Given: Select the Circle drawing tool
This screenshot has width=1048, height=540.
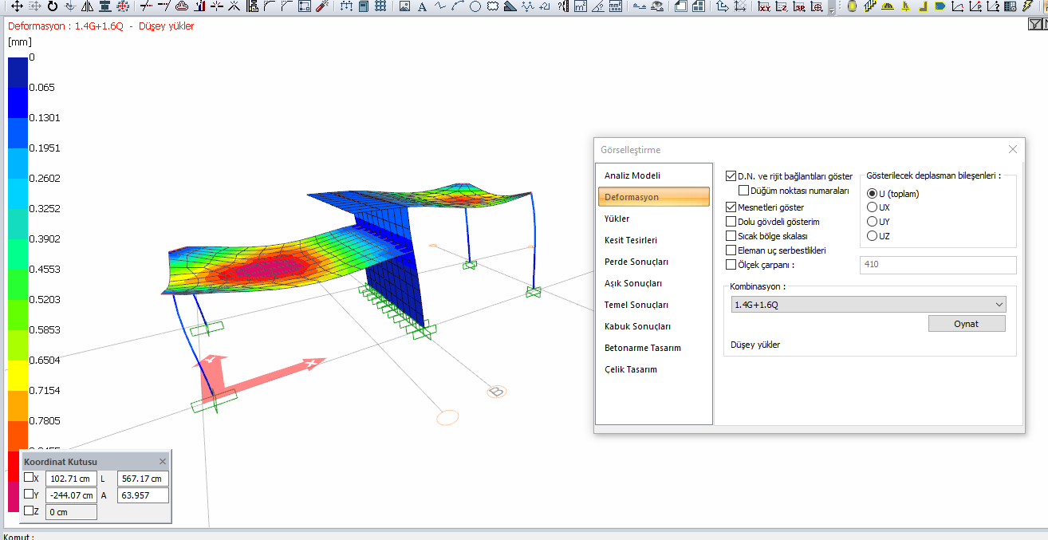Looking at the screenshot, I should 475,7.
